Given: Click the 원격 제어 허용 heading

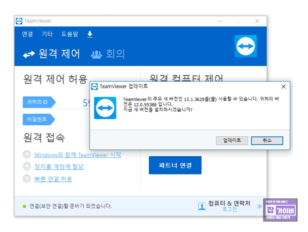Looking at the screenshot, I should click(x=55, y=79).
